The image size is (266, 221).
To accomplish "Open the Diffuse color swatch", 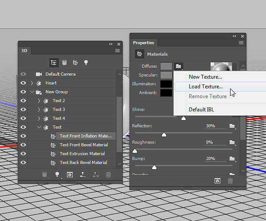I will (x=166, y=66).
